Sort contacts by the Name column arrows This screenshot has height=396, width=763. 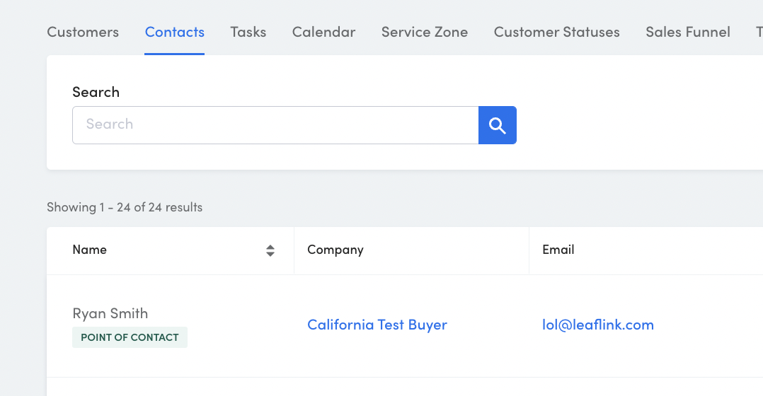pos(270,250)
